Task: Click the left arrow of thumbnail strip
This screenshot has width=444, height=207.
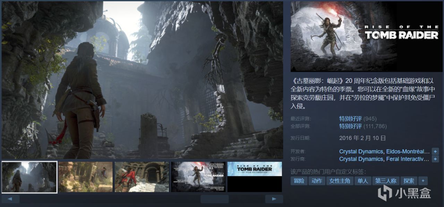Action: click(10, 199)
